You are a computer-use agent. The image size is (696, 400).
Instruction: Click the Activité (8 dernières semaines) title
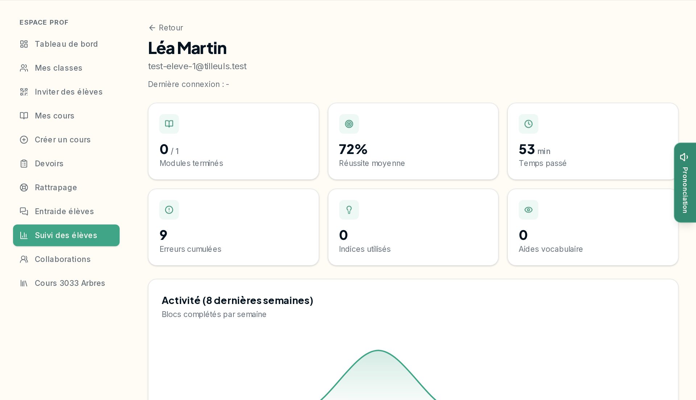(237, 301)
